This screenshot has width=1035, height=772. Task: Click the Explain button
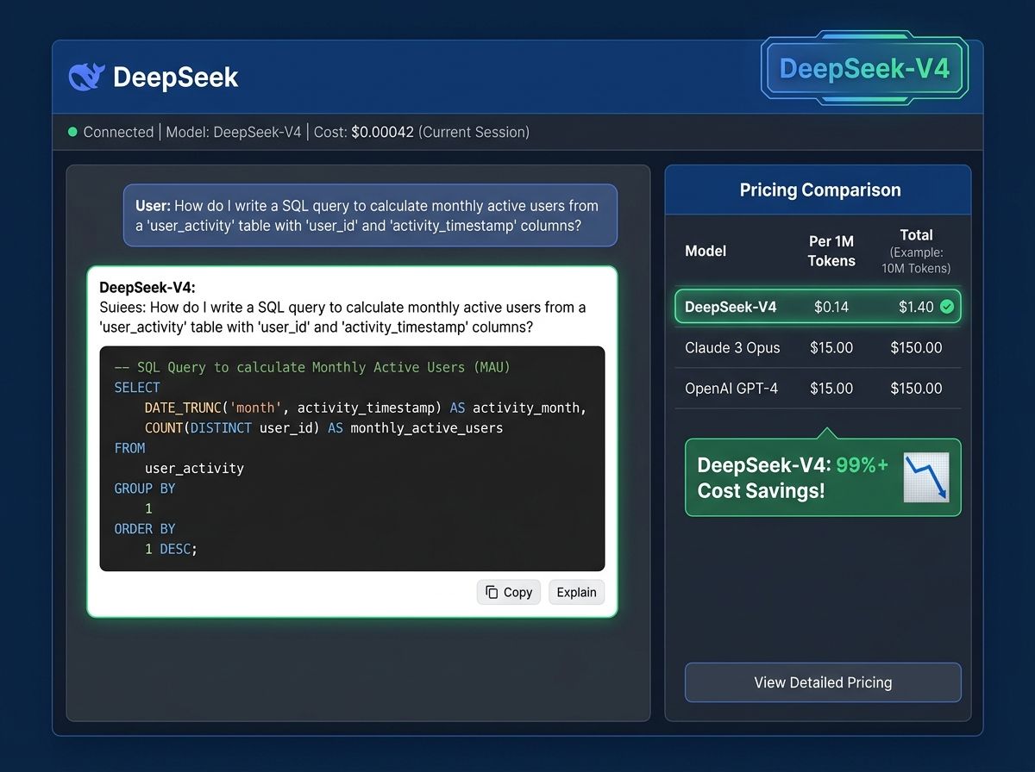point(576,592)
